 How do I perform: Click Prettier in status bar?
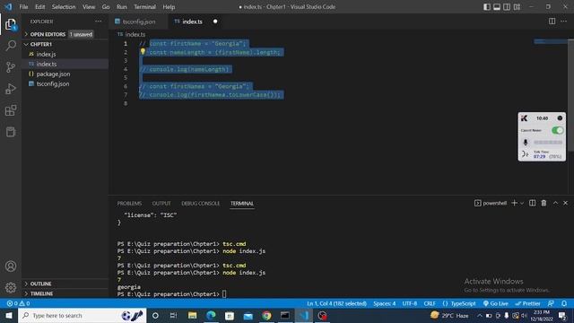[527, 303]
